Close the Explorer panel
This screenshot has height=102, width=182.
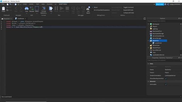point(181,18)
